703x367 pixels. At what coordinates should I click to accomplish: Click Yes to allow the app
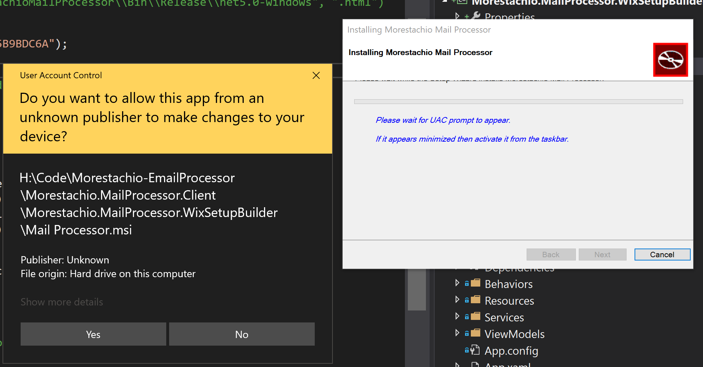[x=93, y=334]
